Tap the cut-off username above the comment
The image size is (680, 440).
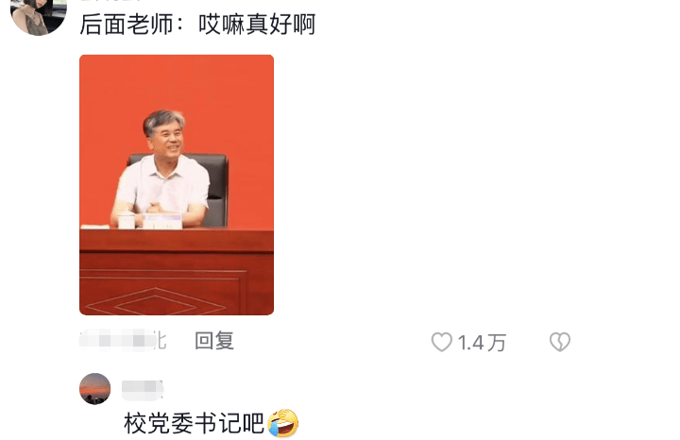point(112,1)
